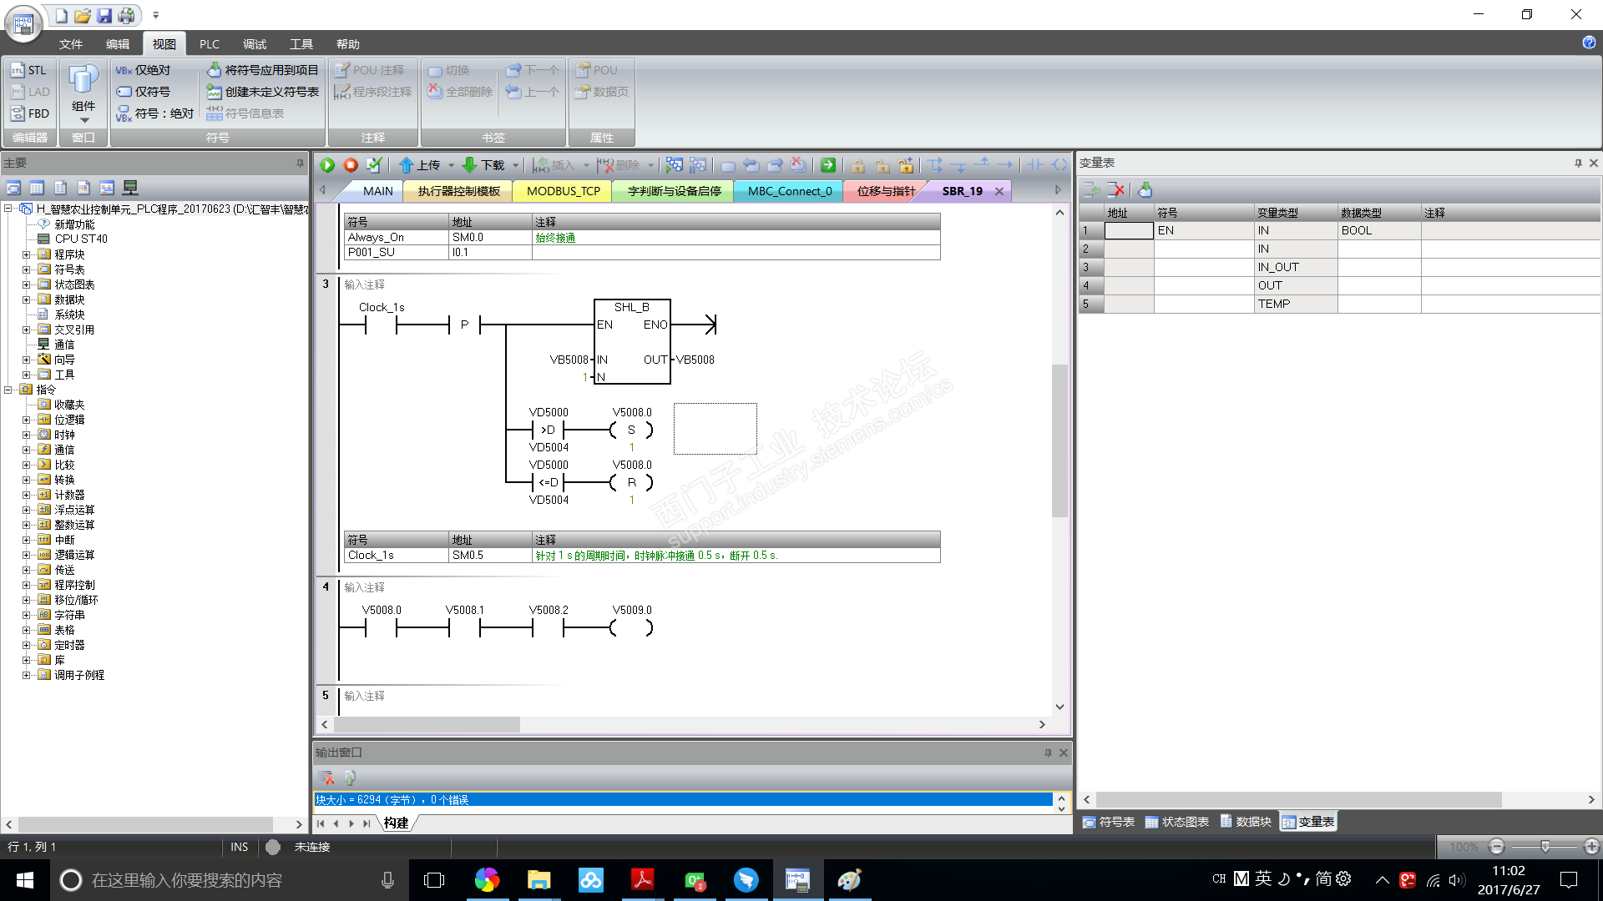The width and height of the screenshot is (1603, 901).
Task: Click apply symbols to project button
Action: coord(263,70)
